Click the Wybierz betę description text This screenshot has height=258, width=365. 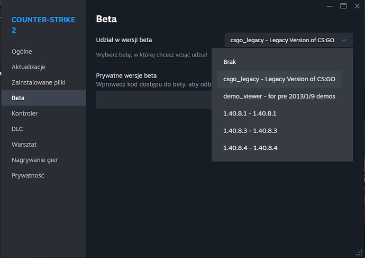pyautogui.click(x=151, y=55)
